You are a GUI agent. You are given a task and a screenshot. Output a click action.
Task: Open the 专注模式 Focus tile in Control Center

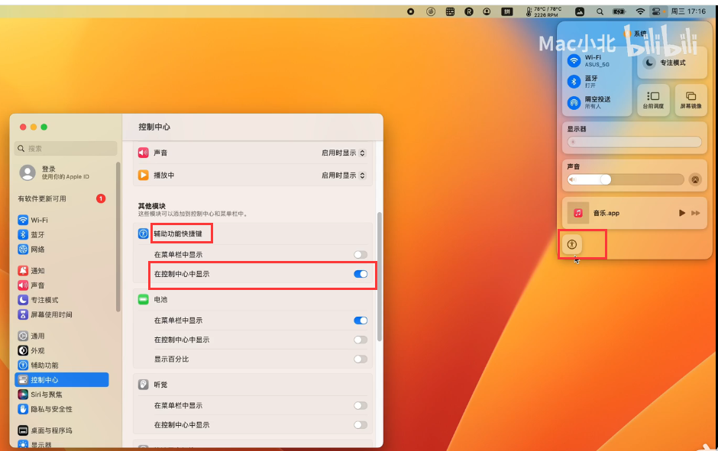pyautogui.click(x=671, y=63)
